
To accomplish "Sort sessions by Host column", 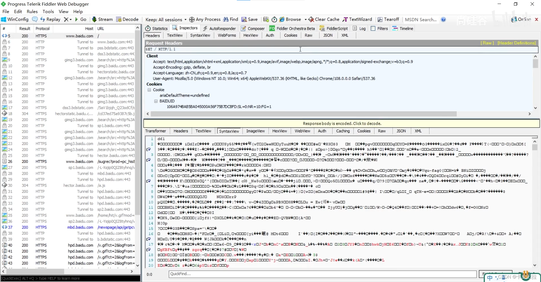I will point(74,28).
